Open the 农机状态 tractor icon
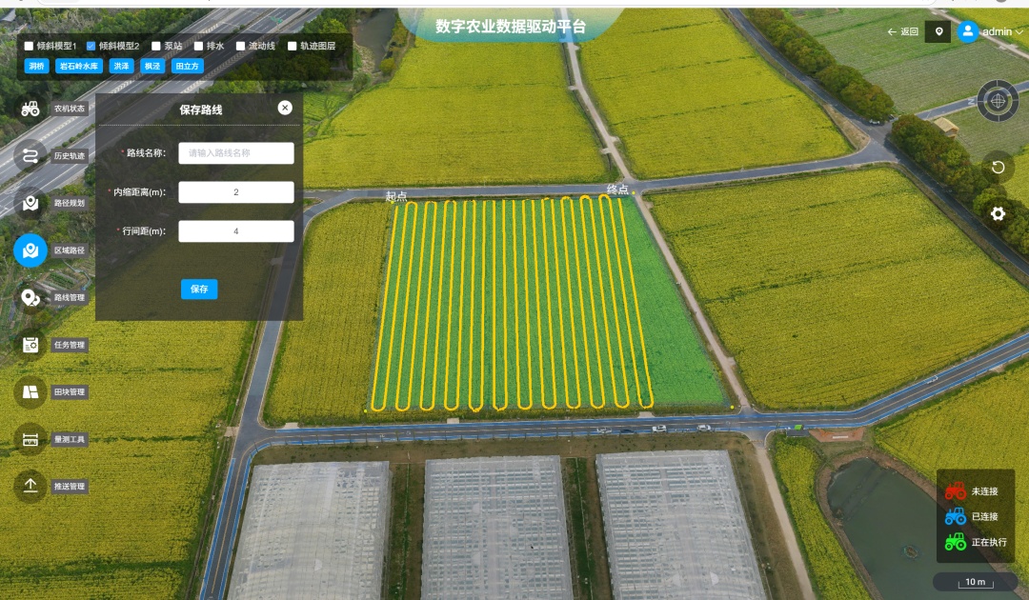This screenshot has height=600, width=1029. tap(30, 109)
